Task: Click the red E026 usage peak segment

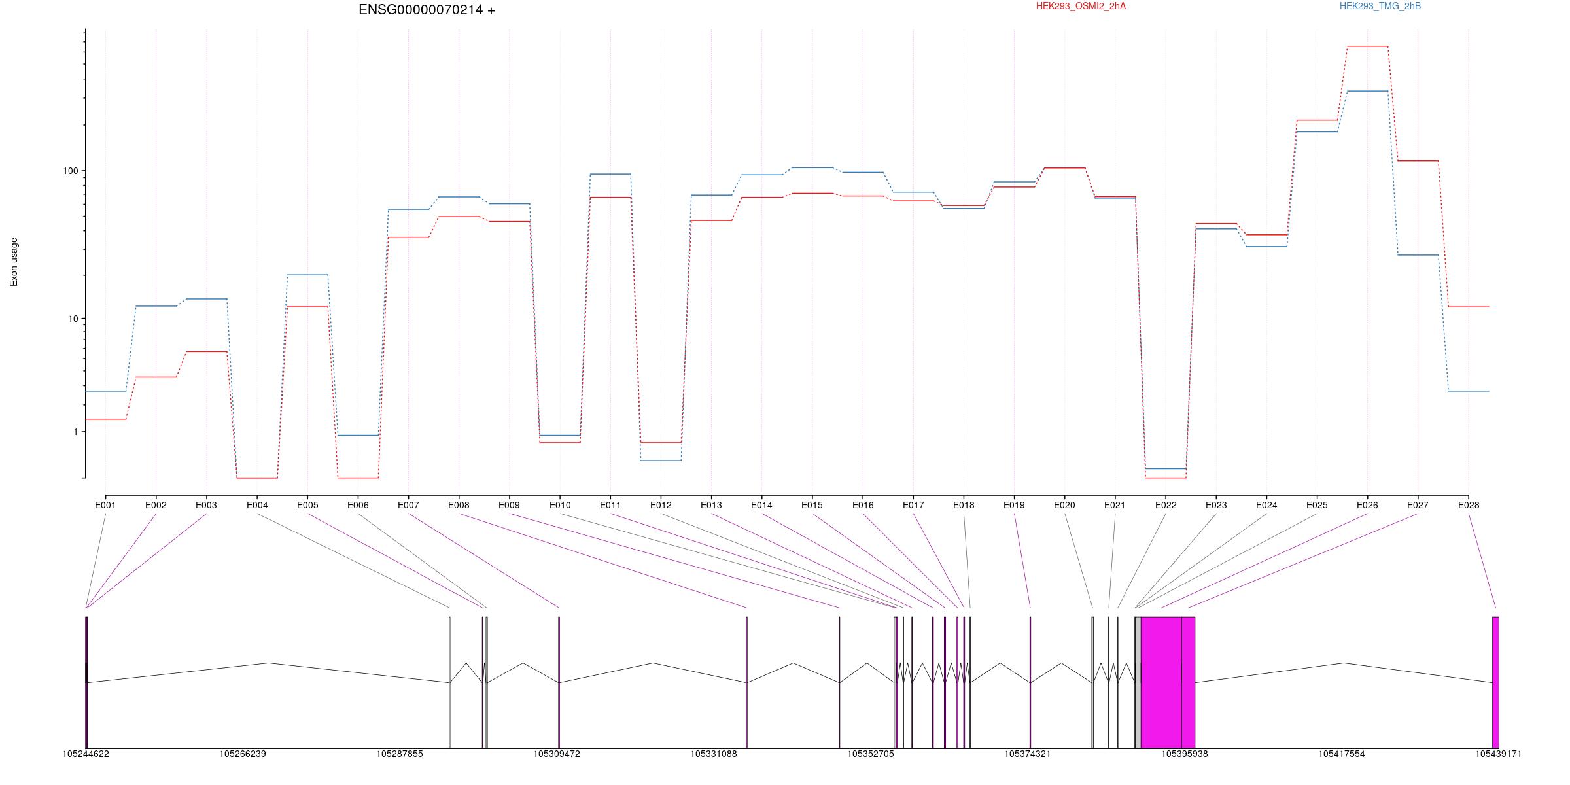Action: [x=1367, y=46]
